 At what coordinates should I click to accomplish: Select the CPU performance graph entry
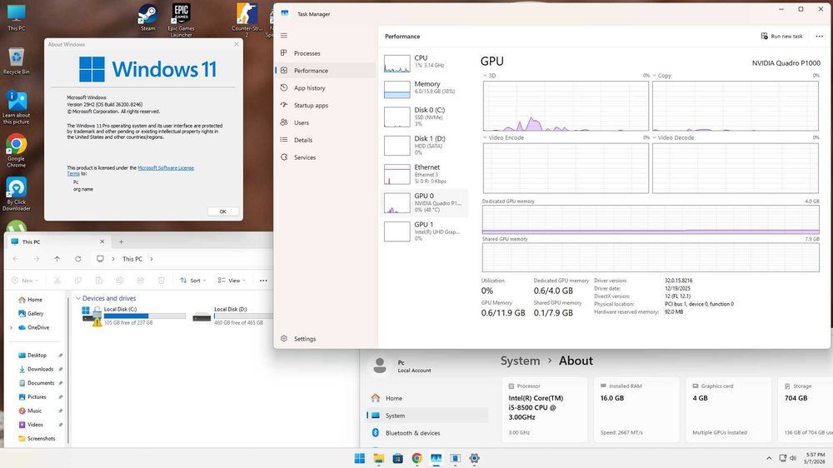[x=425, y=62]
